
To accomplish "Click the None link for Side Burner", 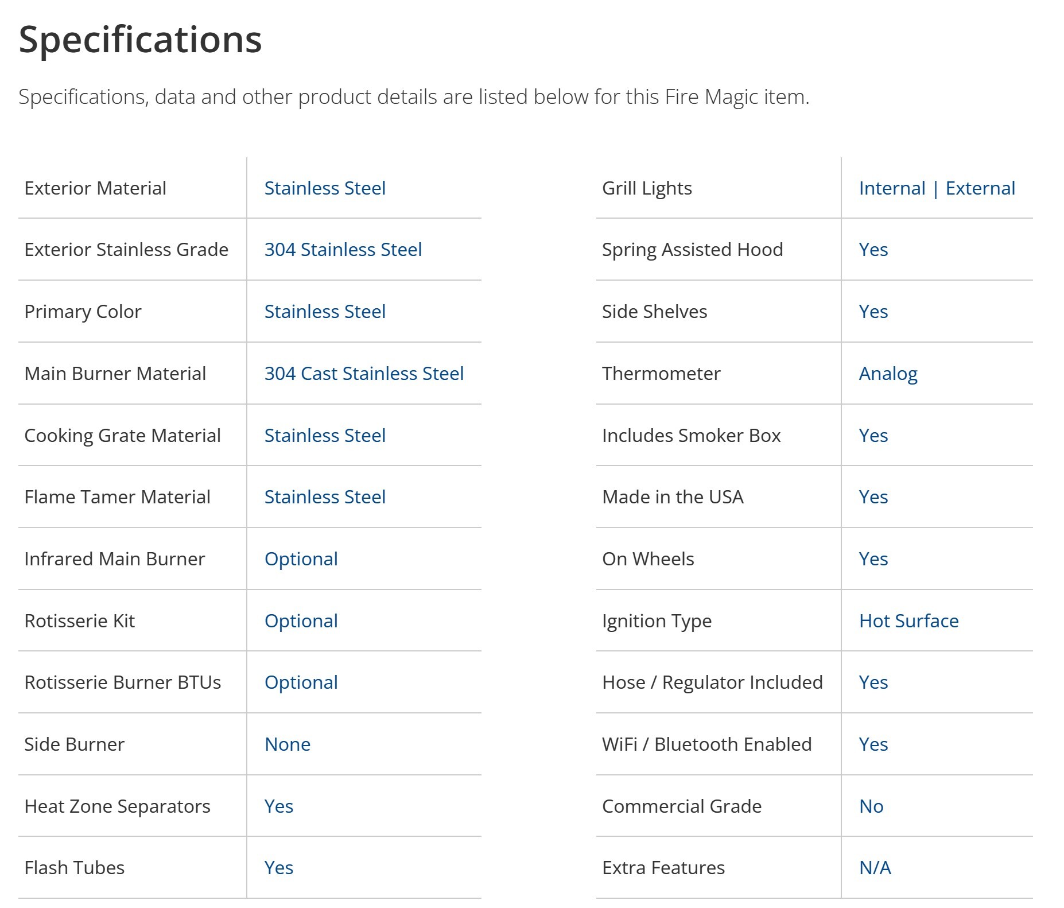I will pos(287,744).
